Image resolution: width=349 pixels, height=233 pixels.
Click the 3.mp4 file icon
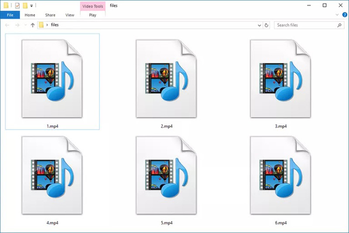pyautogui.click(x=281, y=79)
